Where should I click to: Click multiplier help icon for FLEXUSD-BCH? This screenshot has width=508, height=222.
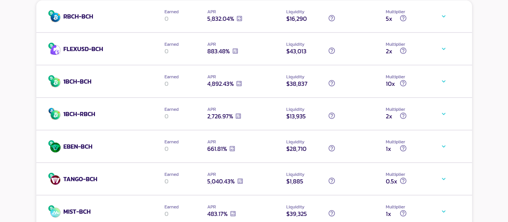(403, 51)
